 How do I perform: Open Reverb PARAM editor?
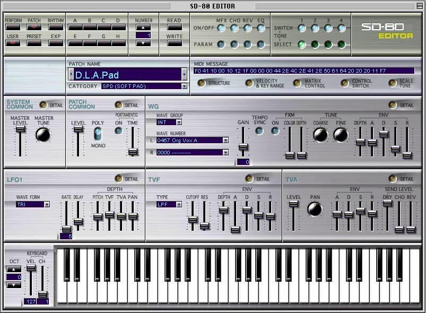[248, 44]
